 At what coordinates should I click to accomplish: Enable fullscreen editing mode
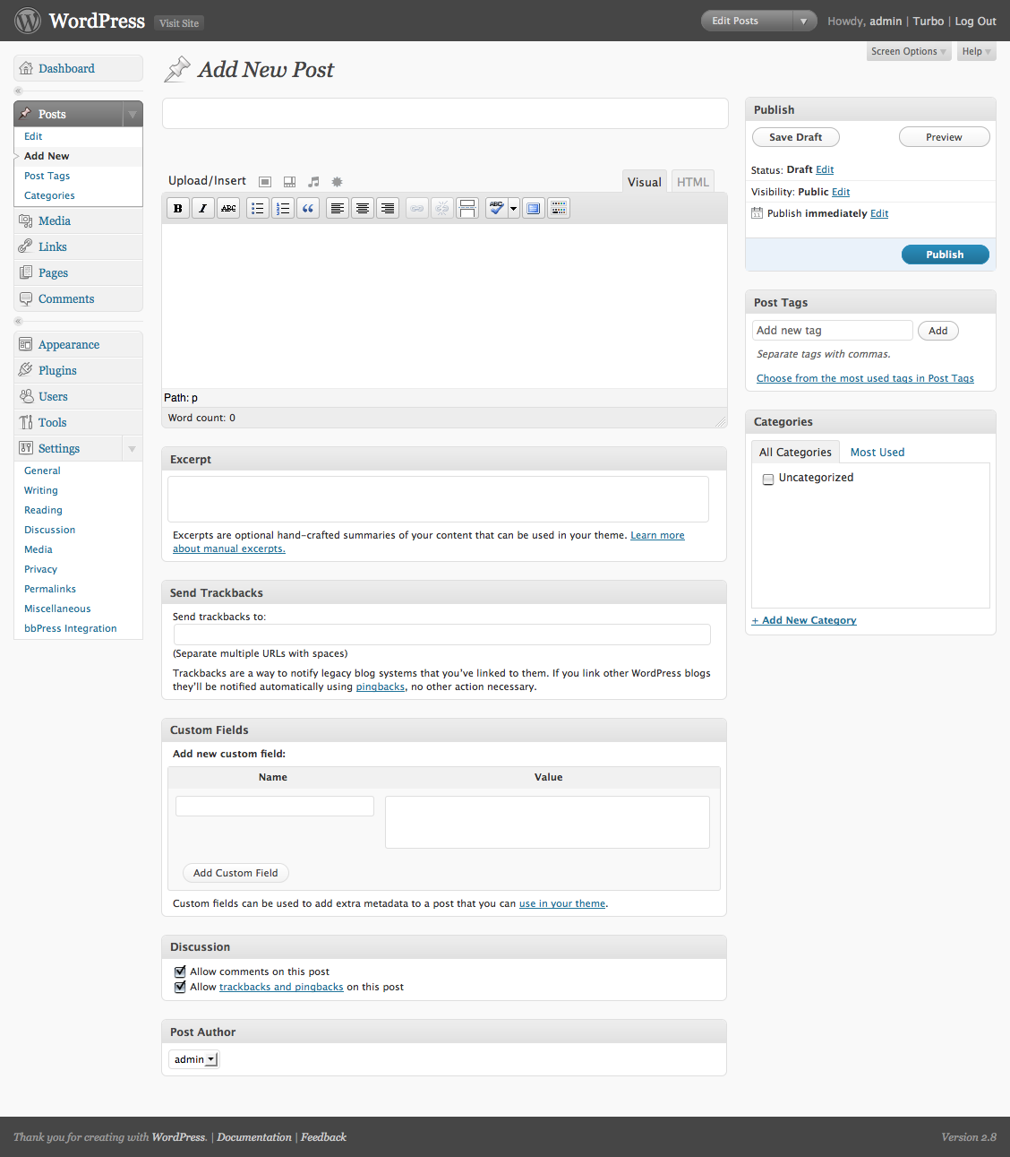coord(534,209)
